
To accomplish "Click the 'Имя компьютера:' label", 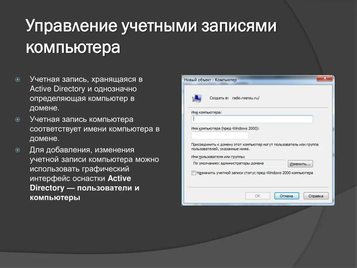I will (x=206, y=112).
